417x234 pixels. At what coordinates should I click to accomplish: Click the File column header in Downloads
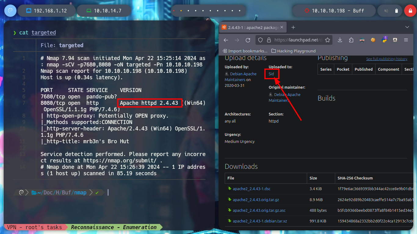pyautogui.click(x=266, y=178)
